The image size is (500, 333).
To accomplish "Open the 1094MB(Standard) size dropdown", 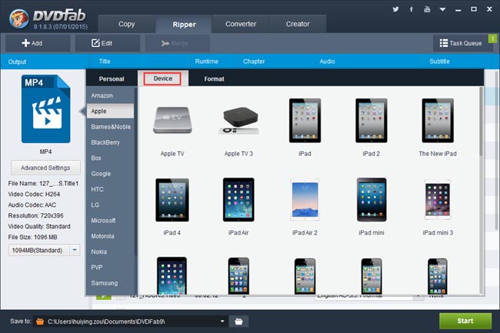I will pyautogui.click(x=75, y=250).
